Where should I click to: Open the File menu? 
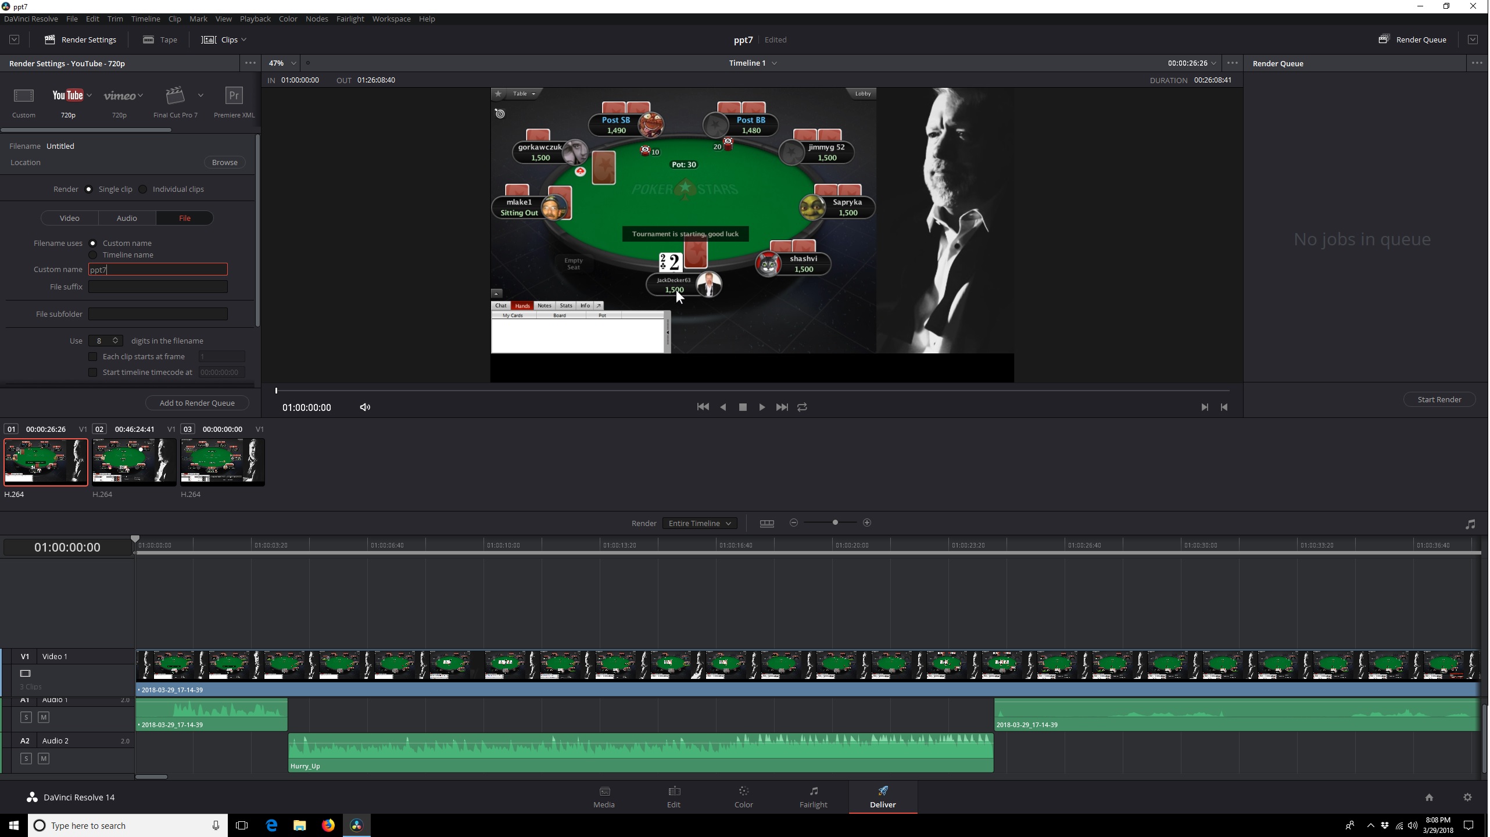pos(71,19)
